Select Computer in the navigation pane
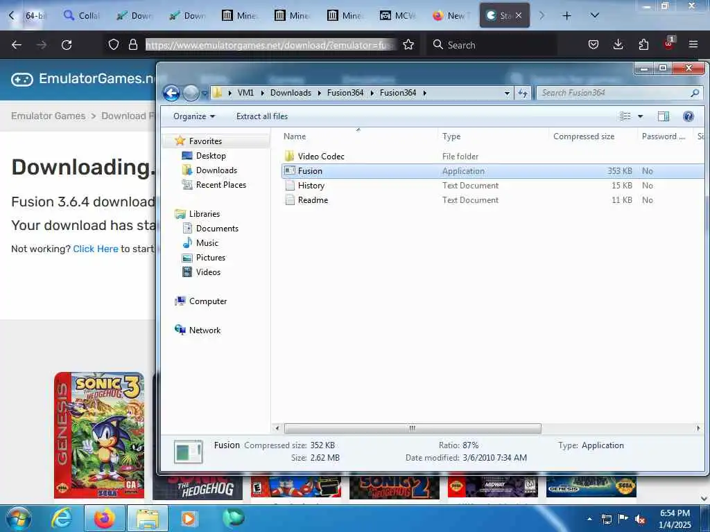710x532 pixels. pos(208,301)
